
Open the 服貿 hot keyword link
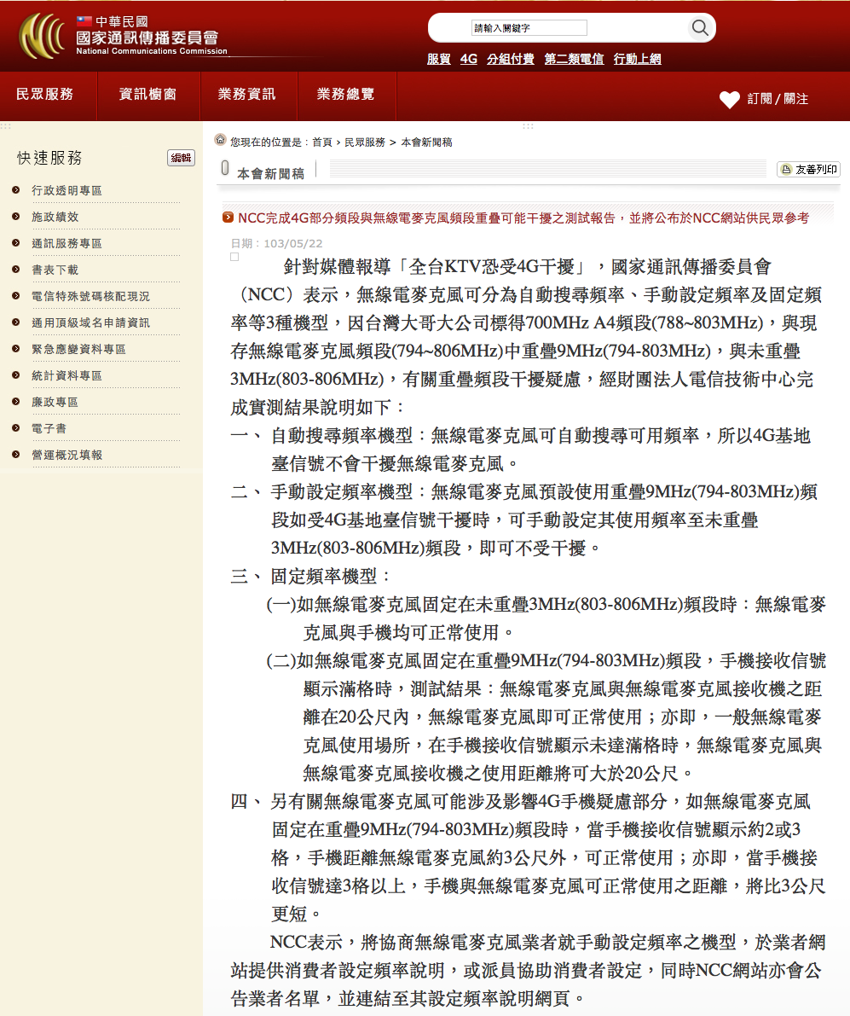439,59
